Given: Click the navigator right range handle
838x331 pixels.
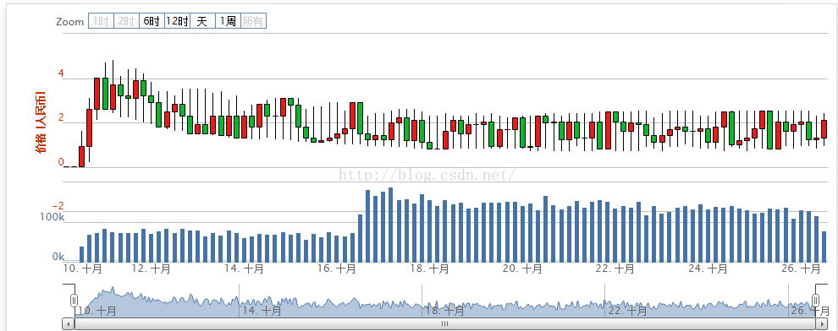Looking at the screenshot, I should [x=815, y=300].
